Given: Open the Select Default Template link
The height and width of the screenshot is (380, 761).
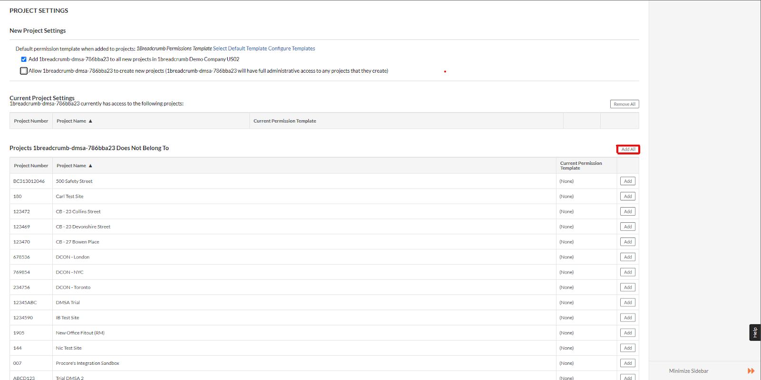Looking at the screenshot, I should pos(240,48).
